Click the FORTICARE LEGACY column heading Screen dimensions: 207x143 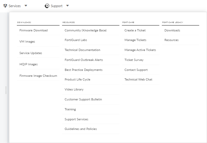(173, 22)
